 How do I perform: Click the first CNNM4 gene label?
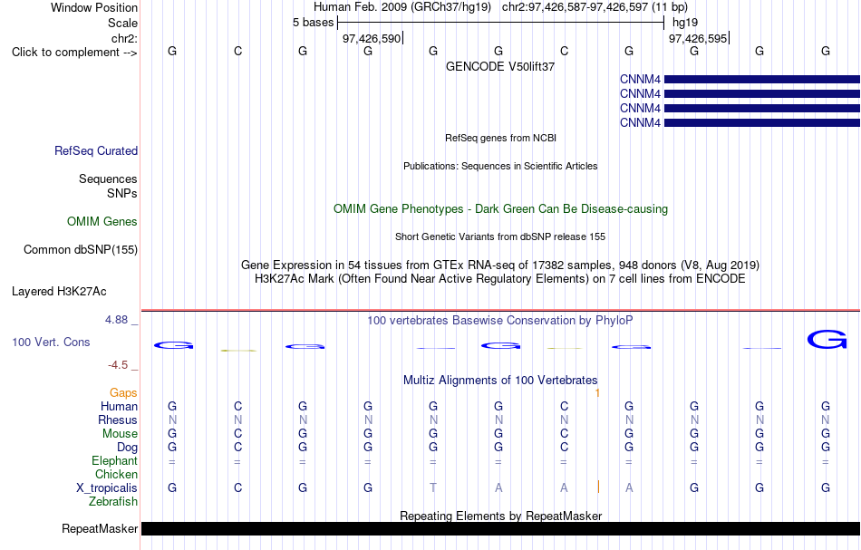click(x=640, y=80)
